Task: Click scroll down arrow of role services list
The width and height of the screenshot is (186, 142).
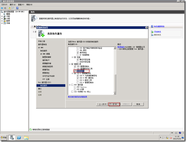Action: (x=115, y=94)
